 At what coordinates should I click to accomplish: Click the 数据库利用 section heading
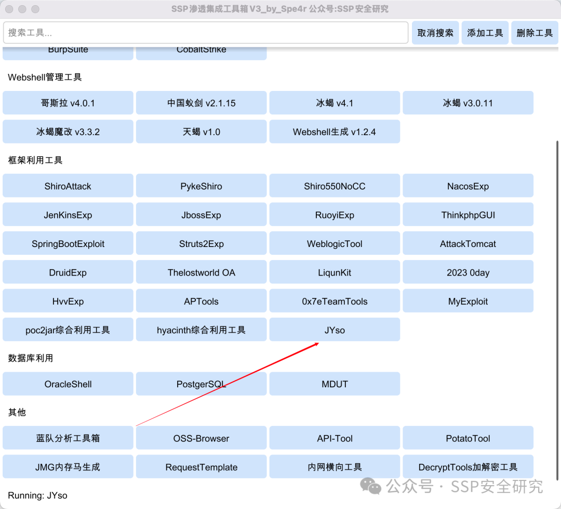click(x=31, y=358)
